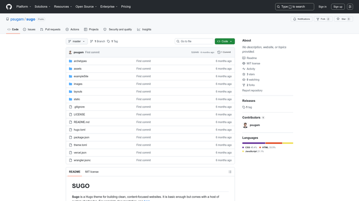Expand the Open Source menu
The height and width of the screenshot is (201, 359).
tap(86, 7)
